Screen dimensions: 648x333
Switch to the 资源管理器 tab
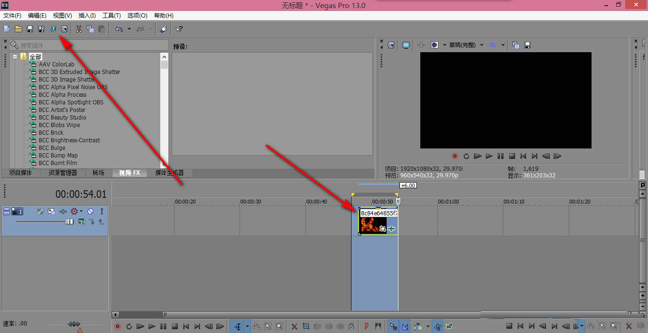tap(63, 173)
